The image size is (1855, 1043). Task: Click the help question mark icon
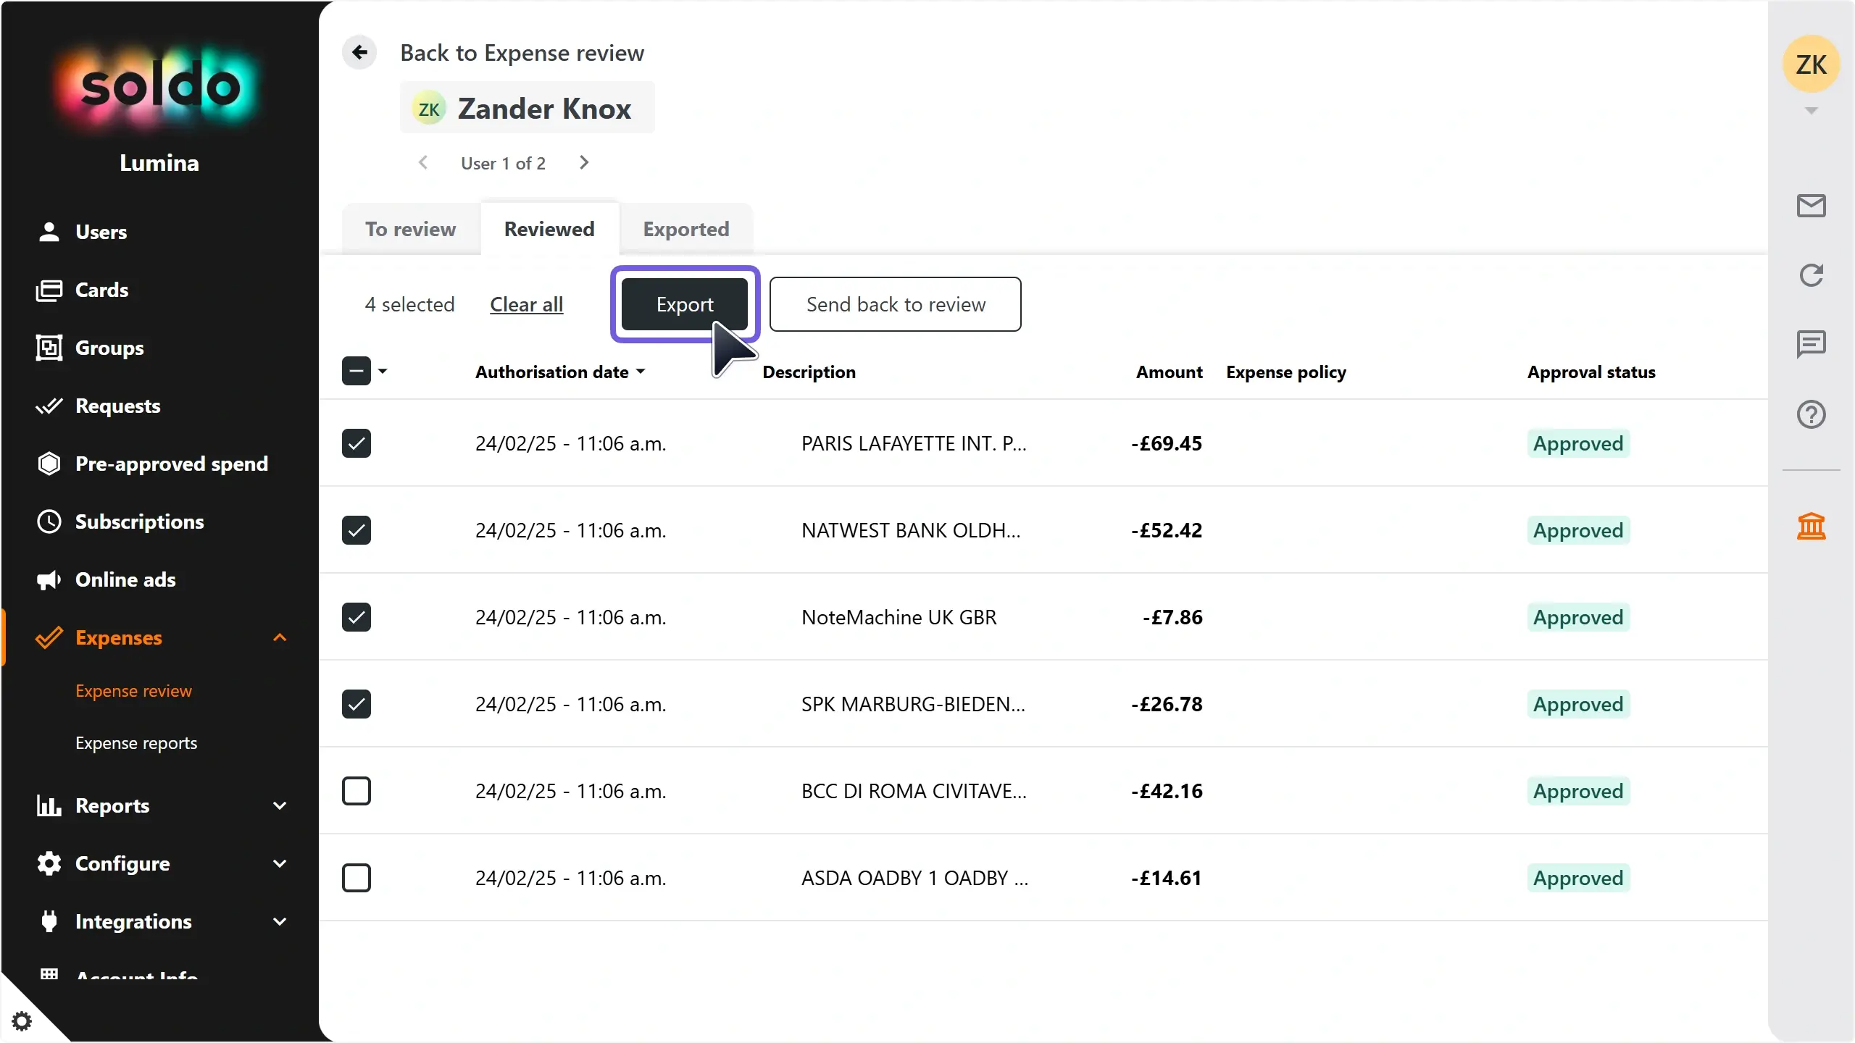1811,414
